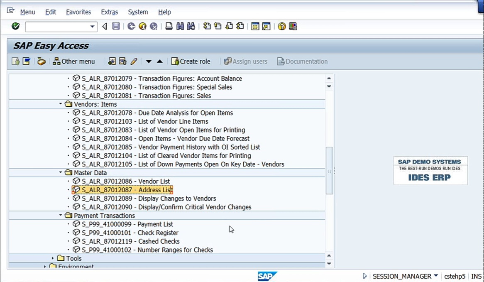Click the tree vertical scrollbar thumb
Image resolution: width=484 pixels, height=282 pixels.
tap(329, 171)
